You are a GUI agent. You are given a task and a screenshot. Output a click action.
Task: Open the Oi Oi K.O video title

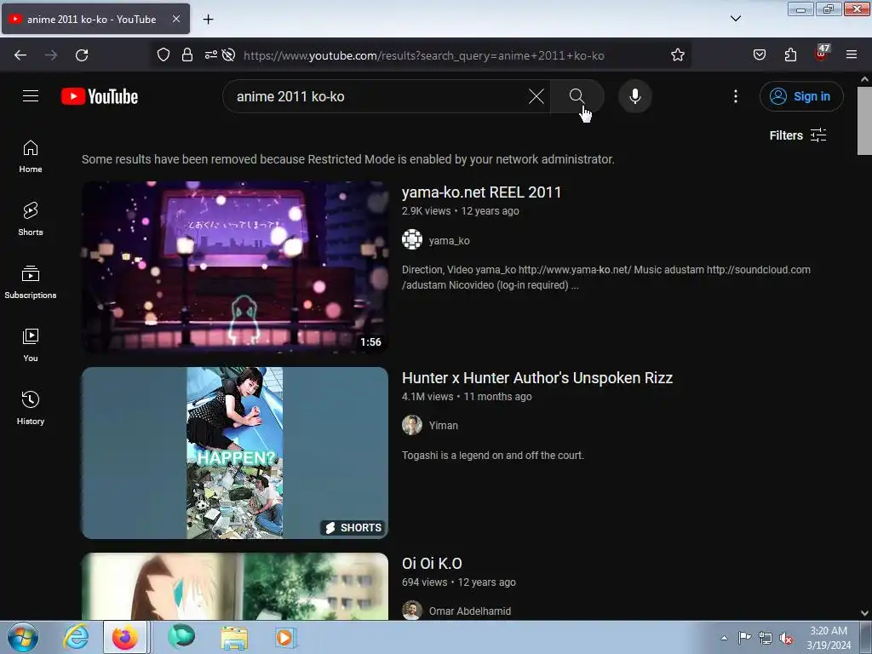432,564
